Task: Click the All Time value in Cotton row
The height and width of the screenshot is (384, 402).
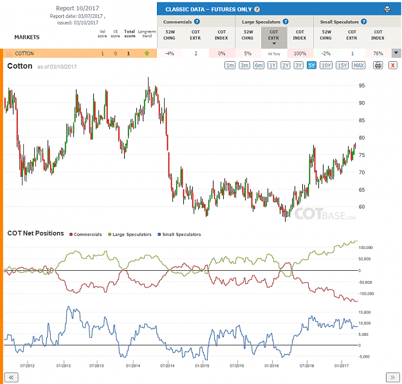Action: pyautogui.click(x=274, y=54)
